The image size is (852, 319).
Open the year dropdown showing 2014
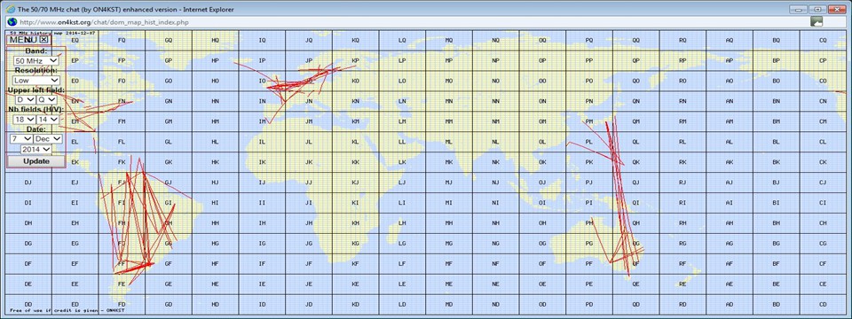[x=36, y=149]
